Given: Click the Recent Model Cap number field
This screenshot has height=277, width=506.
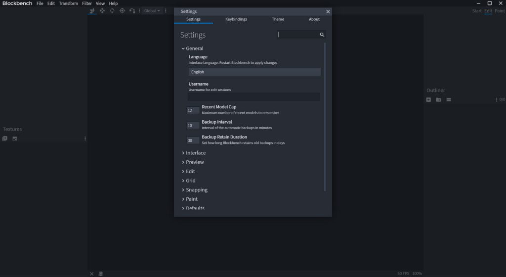Looking at the screenshot, I should (193, 110).
